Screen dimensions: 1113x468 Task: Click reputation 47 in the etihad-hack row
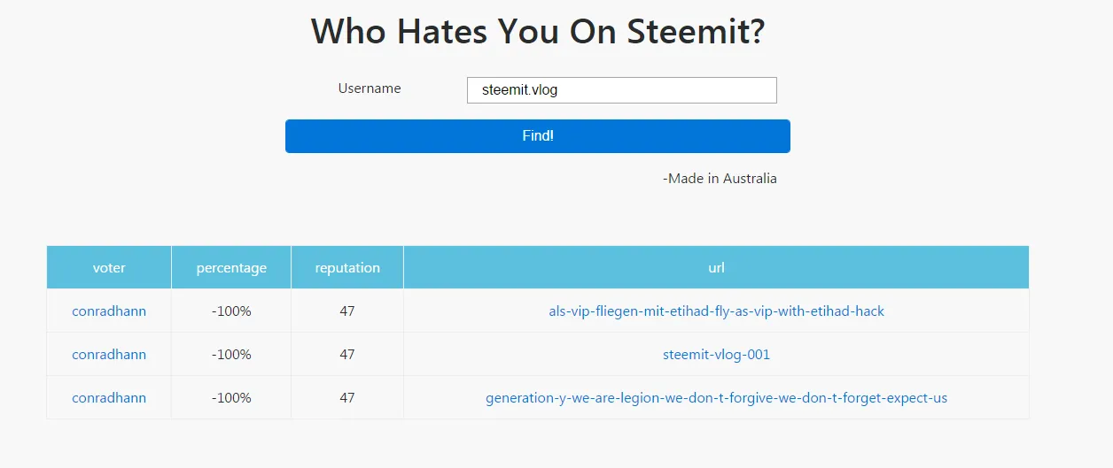(347, 311)
